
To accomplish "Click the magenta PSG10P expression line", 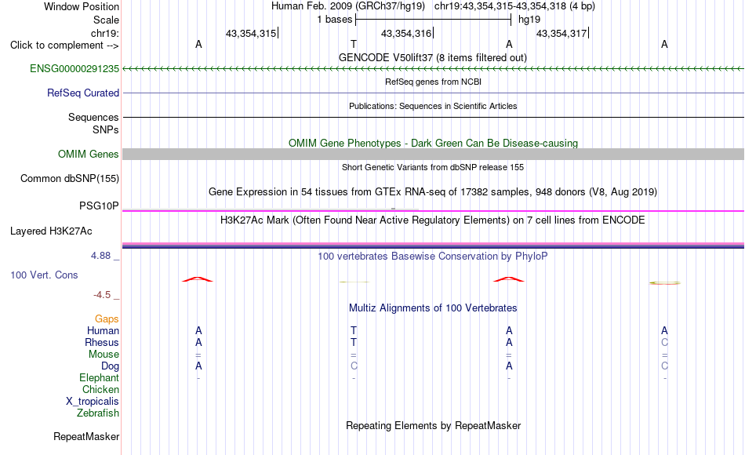I will coord(433,210).
